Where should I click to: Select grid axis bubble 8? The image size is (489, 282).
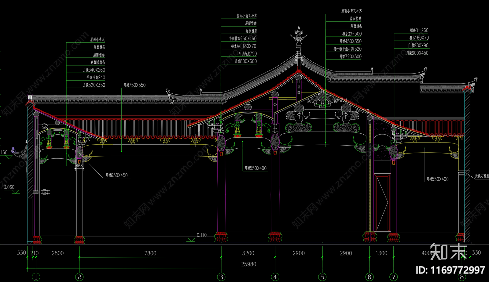pyautogui.click(x=462, y=277)
